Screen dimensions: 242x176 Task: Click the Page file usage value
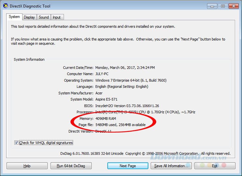[121, 125]
